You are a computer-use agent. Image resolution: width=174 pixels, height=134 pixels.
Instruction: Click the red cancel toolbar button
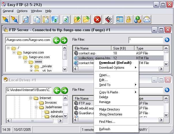[97, 19]
